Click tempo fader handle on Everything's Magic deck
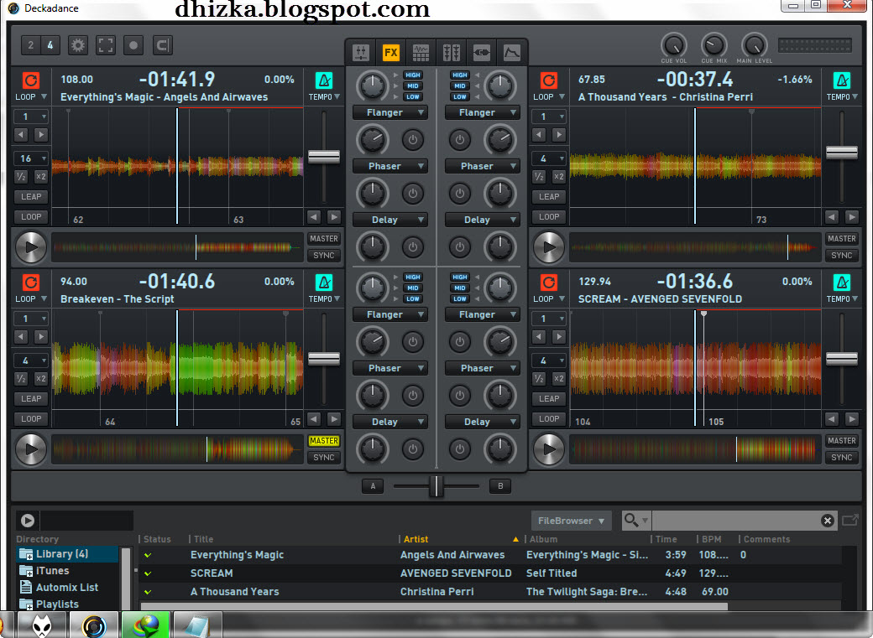Screen dimensions: 873x638 pos(323,157)
